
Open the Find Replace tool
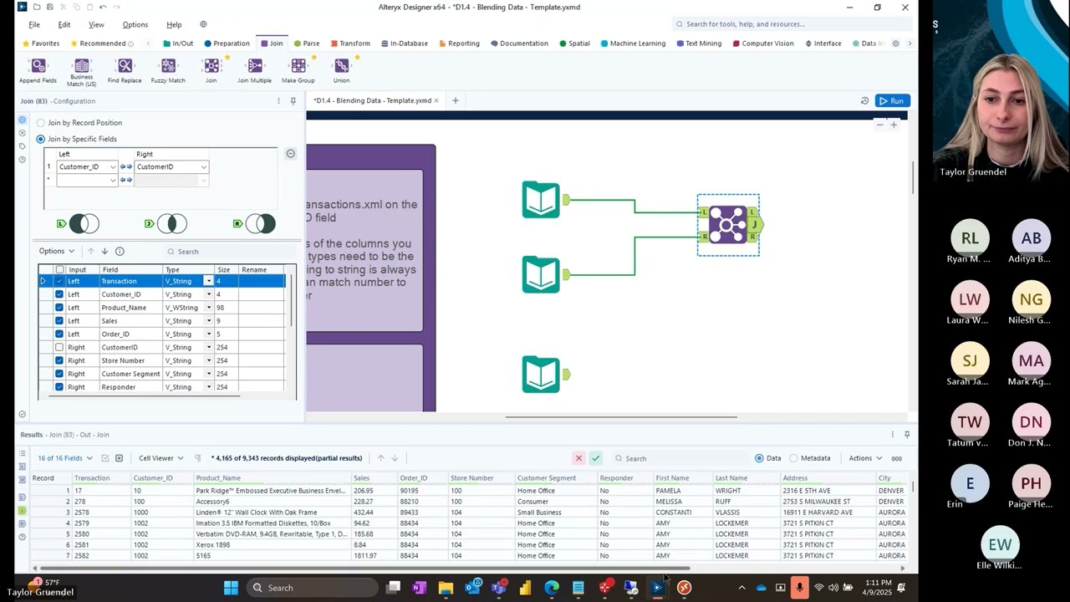click(125, 71)
